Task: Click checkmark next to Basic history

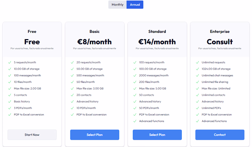Action: pos(10,102)
